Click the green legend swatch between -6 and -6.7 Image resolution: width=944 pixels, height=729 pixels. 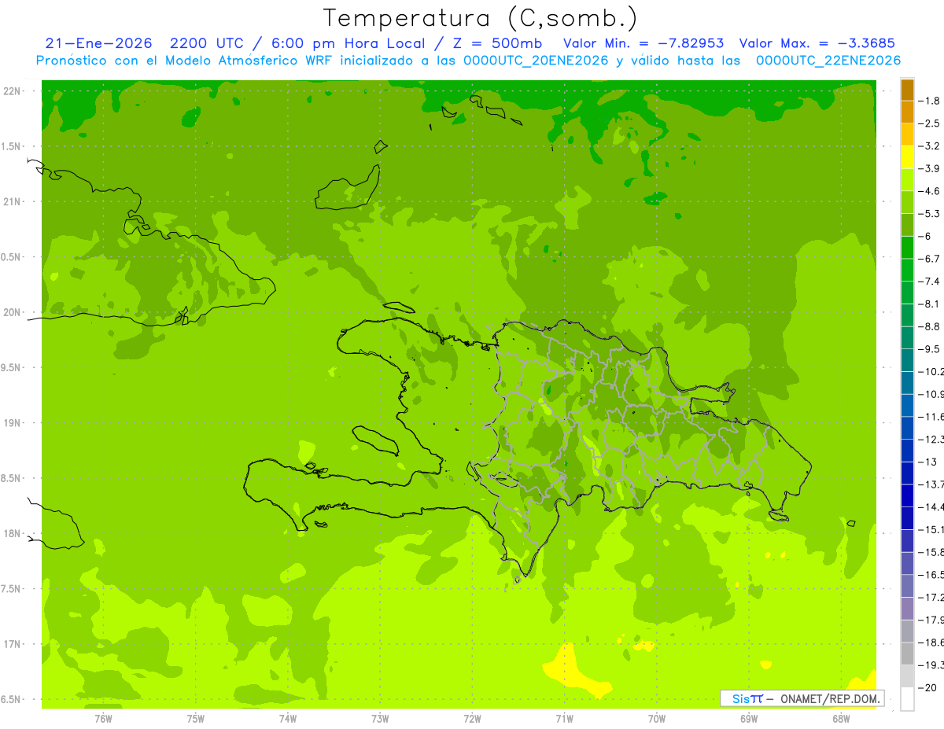[907, 247]
